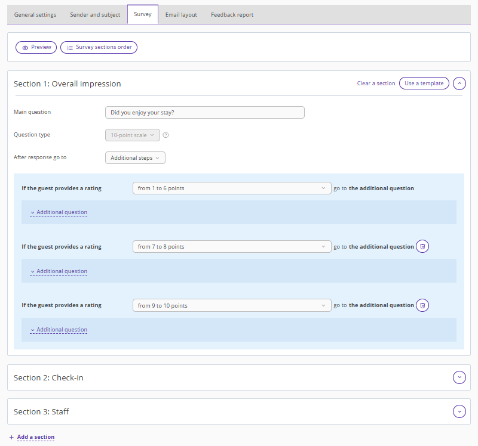Click the Main question text field
The width and height of the screenshot is (478, 446).
click(204, 113)
